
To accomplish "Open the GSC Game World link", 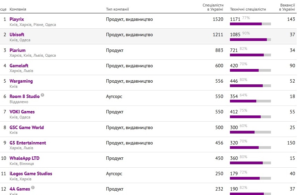I will click(x=27, y=127).
